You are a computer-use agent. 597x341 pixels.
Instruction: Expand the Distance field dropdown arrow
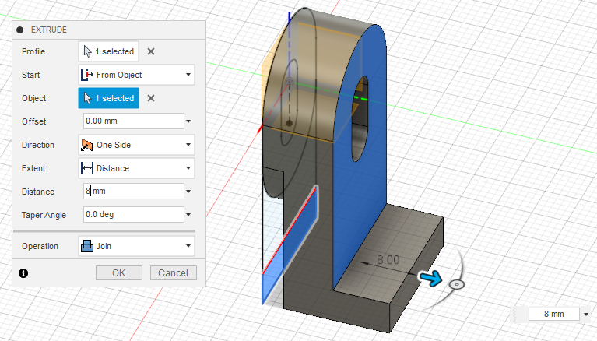pos(188,192)
